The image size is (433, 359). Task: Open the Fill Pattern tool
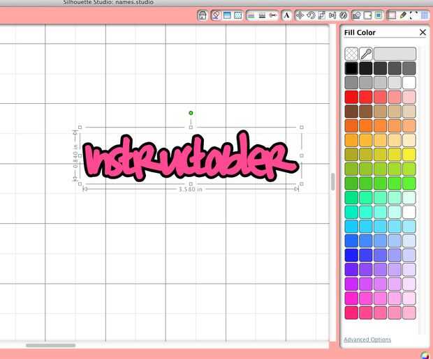(237, 15)
